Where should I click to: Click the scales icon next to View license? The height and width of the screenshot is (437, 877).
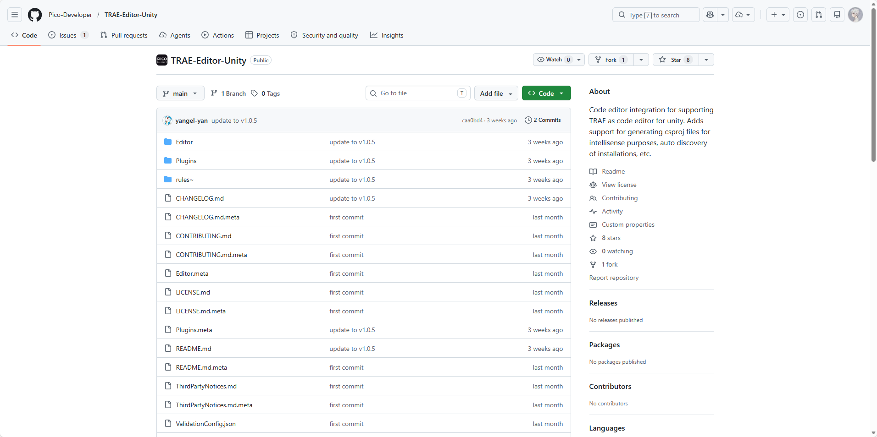(593, 185)
